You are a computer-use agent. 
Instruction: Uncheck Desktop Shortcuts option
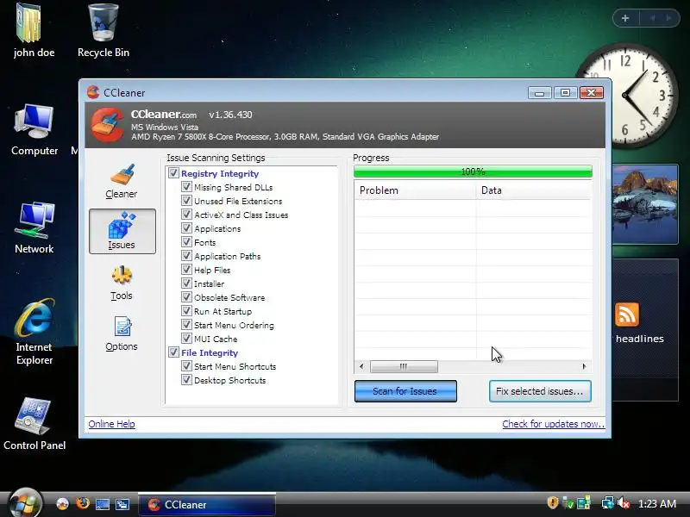pos(186,380)
